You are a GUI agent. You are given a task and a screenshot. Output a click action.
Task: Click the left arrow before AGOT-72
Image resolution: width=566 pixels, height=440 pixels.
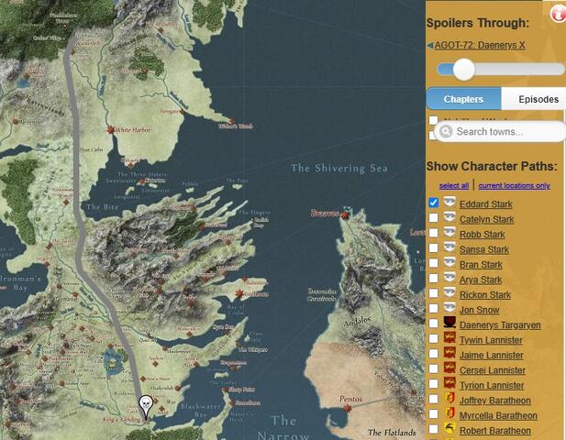430,46
